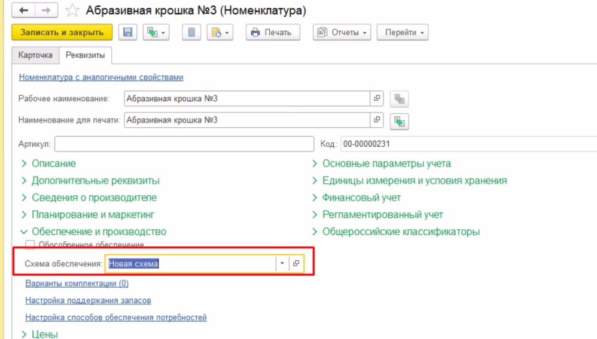Toggle the Обособленное обеспечение checkbox
Image resolution: width=597 pixels, height=339 pixels.
(30, 245)
